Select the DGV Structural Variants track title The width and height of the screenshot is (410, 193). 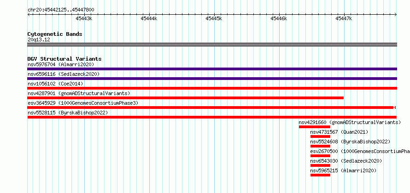pyautogui.click(x=64, y=59)
